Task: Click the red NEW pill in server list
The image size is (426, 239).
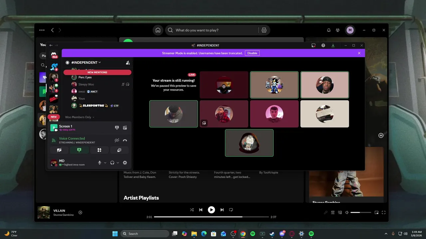Action: click(x=54, y=117)
